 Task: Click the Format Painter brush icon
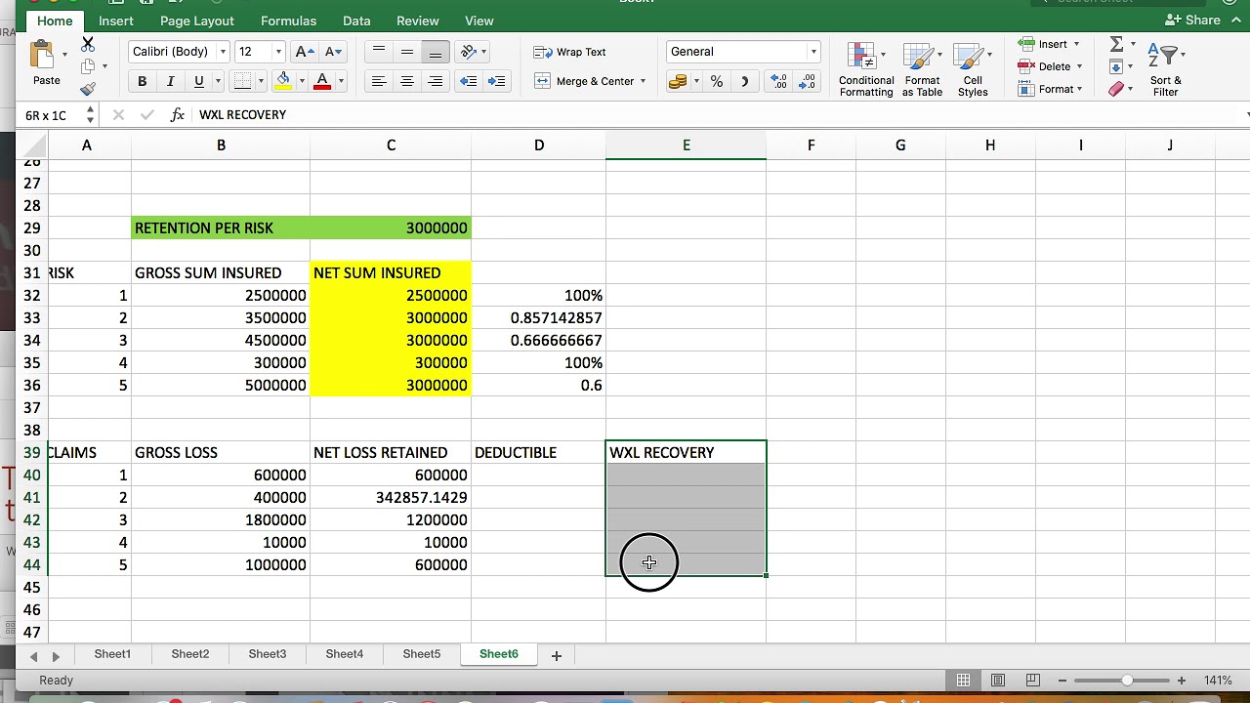[x=88, y=89]
